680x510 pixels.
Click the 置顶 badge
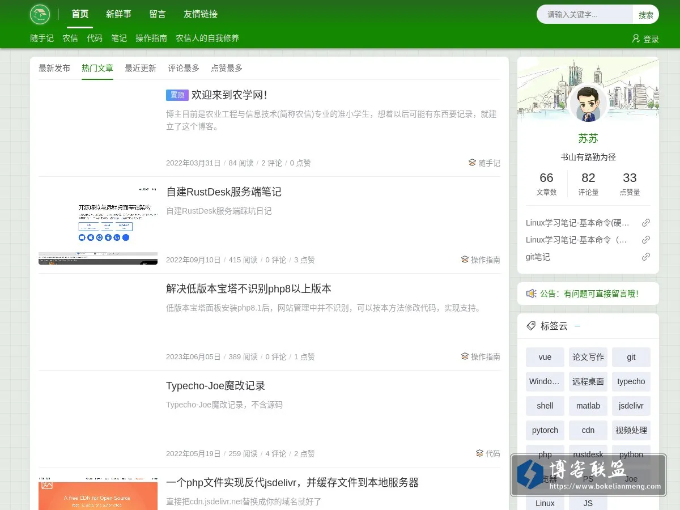pyautogui.click(x=177, y=95)
